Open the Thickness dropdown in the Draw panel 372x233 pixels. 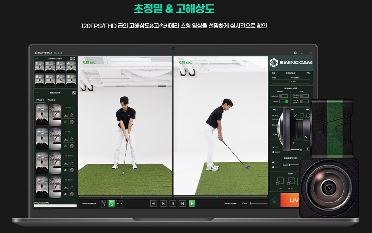(x=274, y=134)
